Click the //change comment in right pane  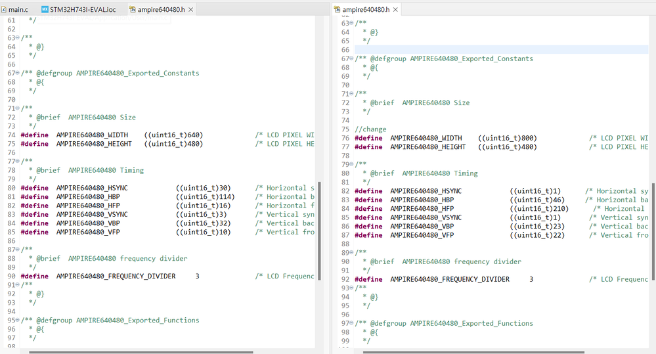[370, 129]
